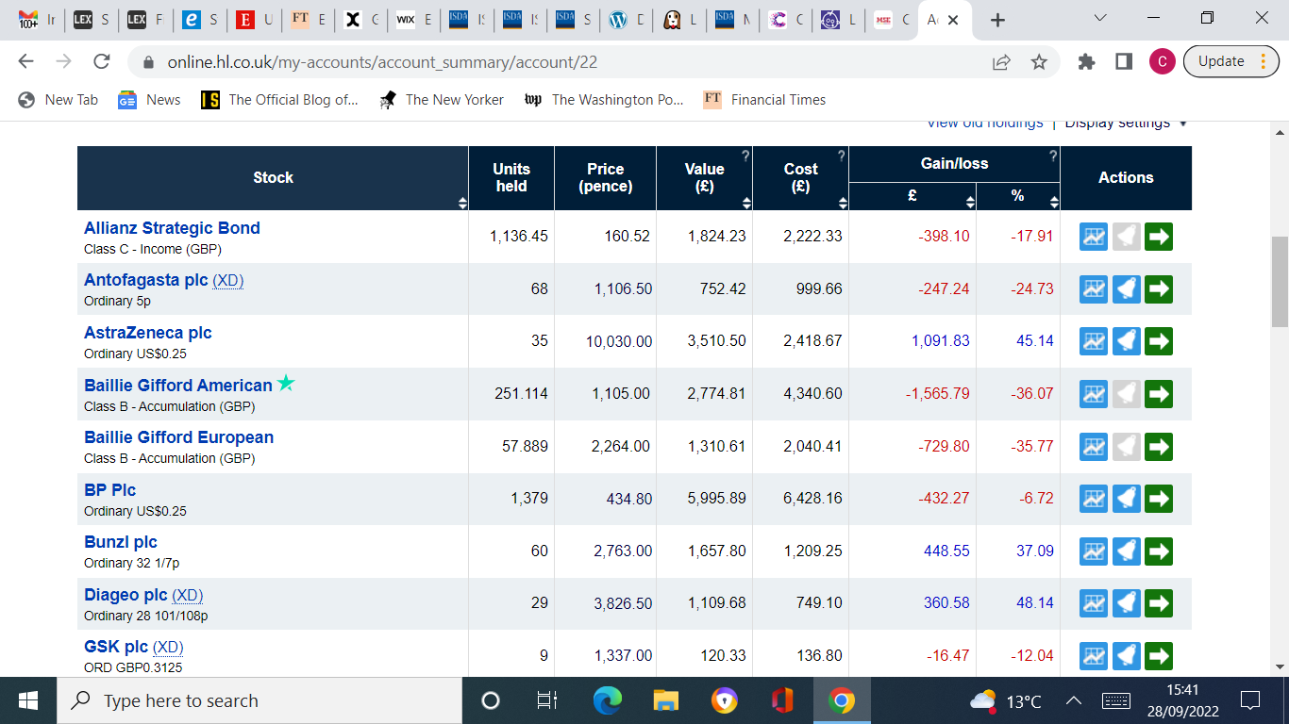This screenshot has width=1289, height=724.
Task: Click the page vertical scrollbar thumb
Action: coord(1280,281)
